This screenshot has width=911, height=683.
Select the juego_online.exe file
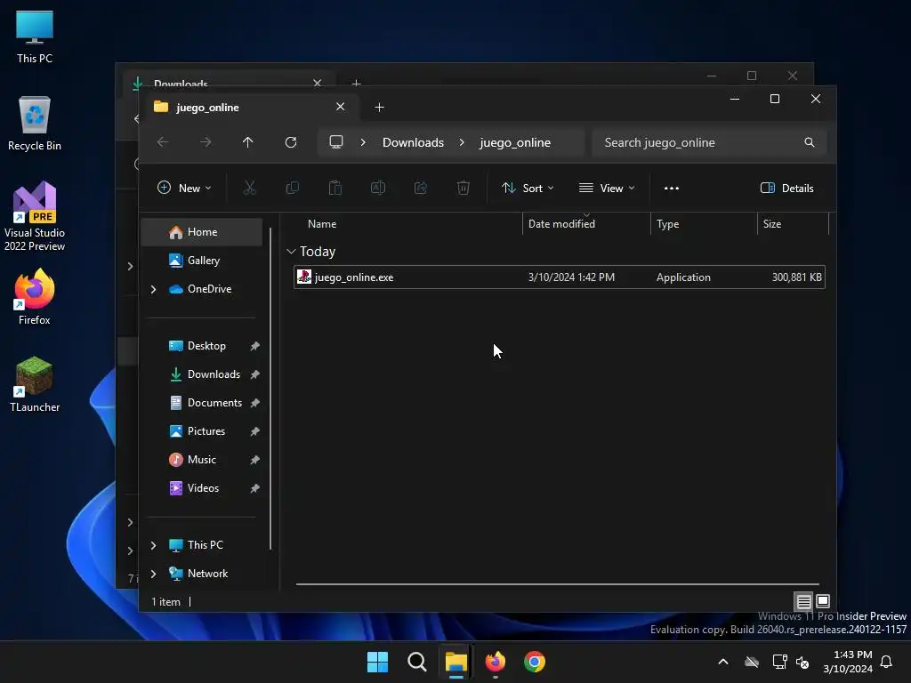tap(560, 277)
